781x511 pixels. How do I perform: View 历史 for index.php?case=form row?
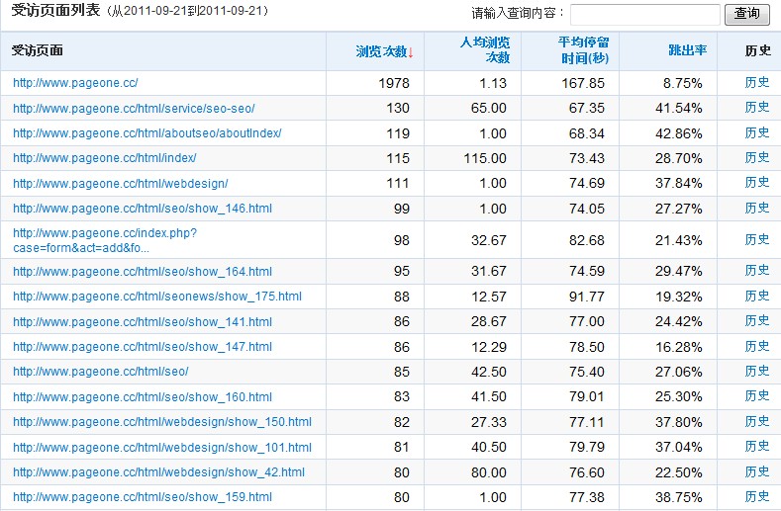pyautogui.click(x=757, y=239)
